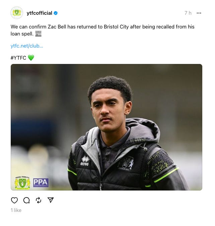Follow the ytfc.net/club... link

pos(27,46)
